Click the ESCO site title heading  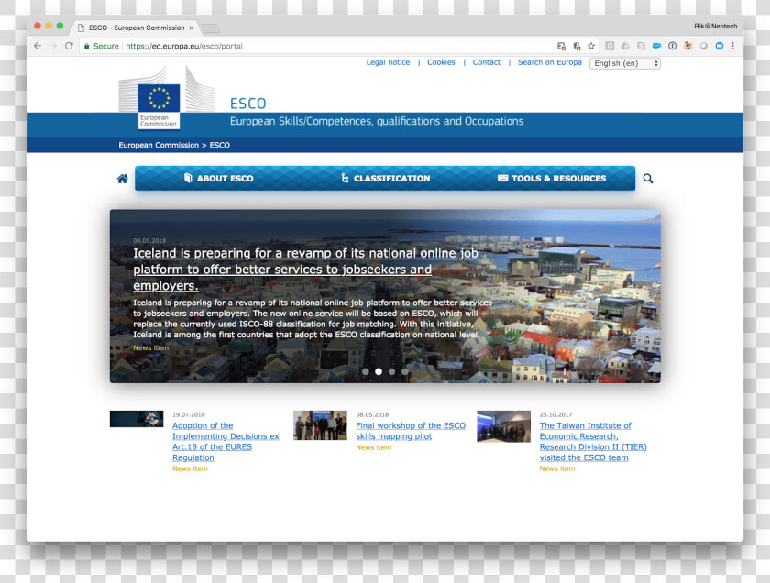click(x=248, y=104)
